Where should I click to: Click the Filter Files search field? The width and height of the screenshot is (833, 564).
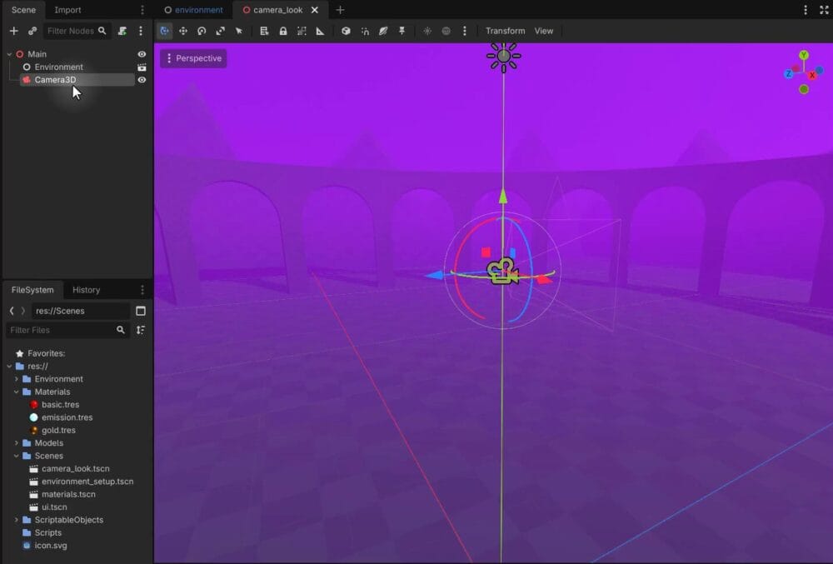[67, 331]
